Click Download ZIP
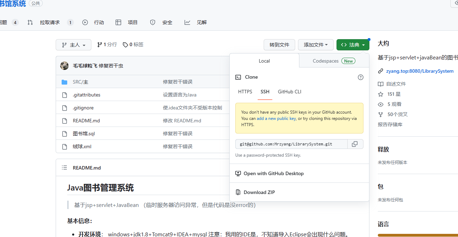This screenshot has width=458, height=237. click(259, 192)
